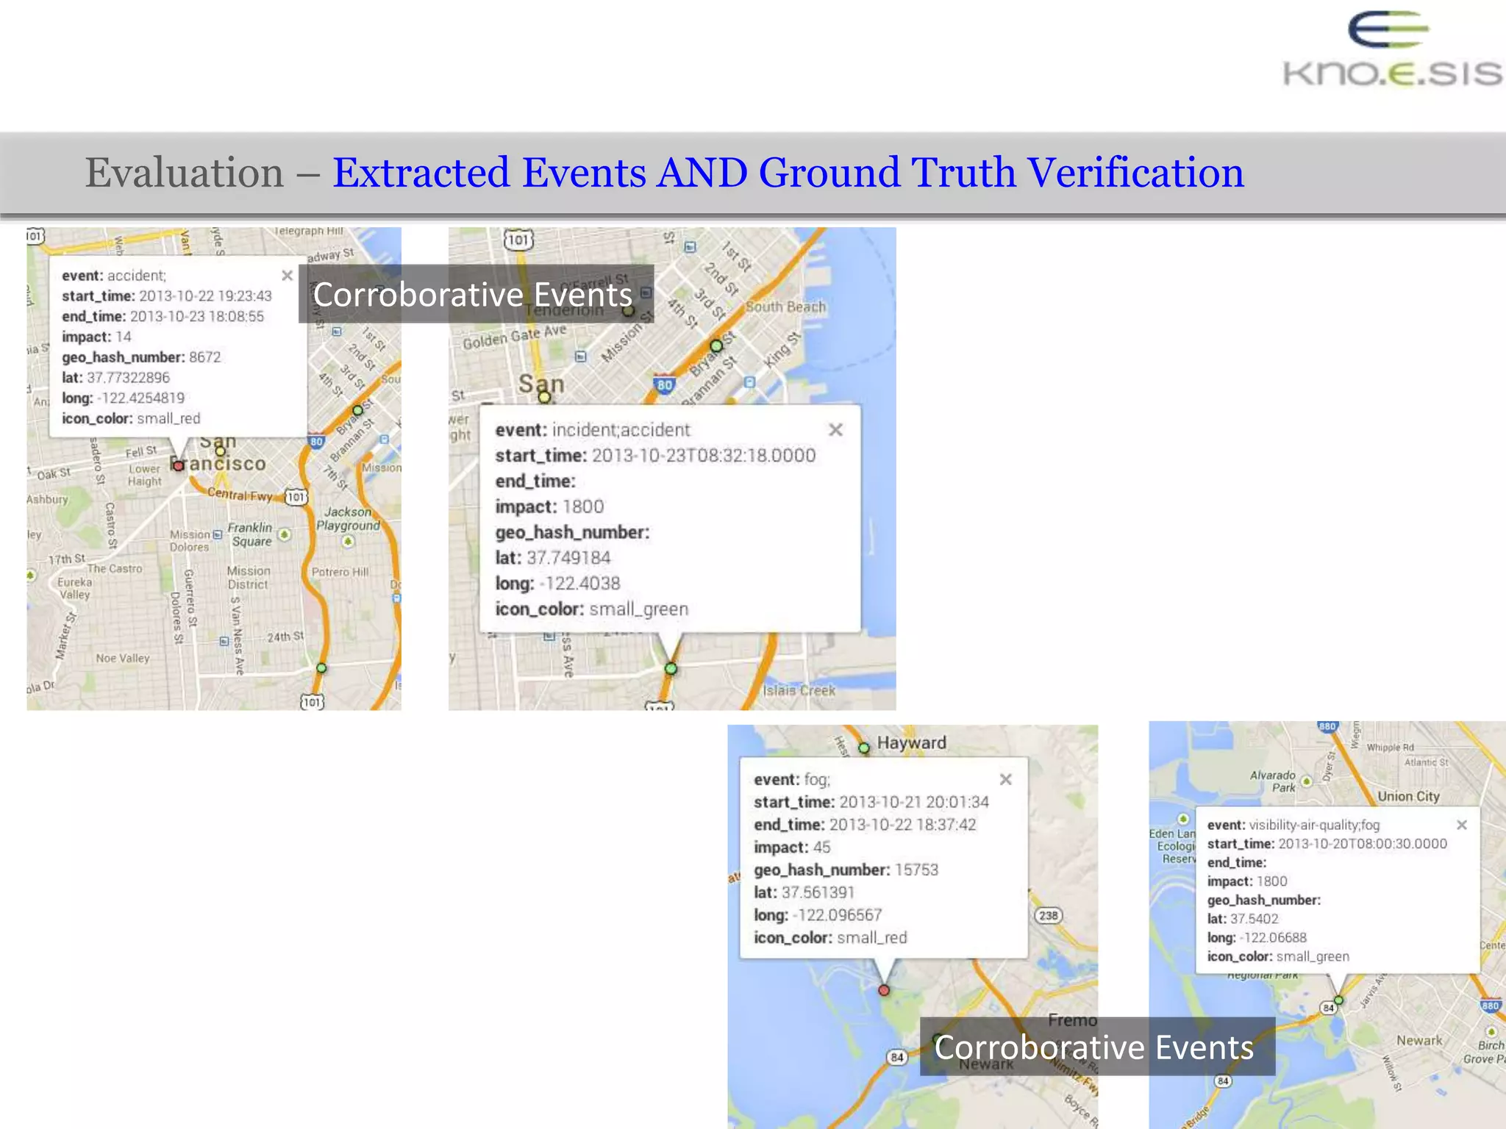Click South Beach map label
The height and width of the screenshot is (1129, 1506).
click(x=786, y=307)
